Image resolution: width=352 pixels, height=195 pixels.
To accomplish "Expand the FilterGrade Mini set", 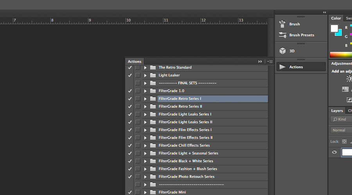I will pyautogui.click(x=145, y=192).
